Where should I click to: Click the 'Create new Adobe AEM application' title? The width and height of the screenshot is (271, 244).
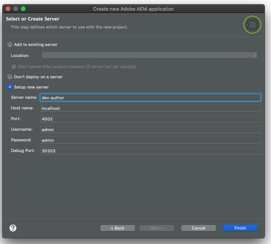click(133, 9)
